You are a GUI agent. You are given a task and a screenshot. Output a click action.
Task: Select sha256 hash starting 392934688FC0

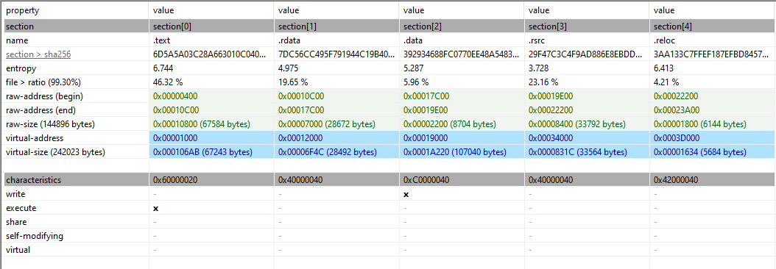click(x=462, y=54)
